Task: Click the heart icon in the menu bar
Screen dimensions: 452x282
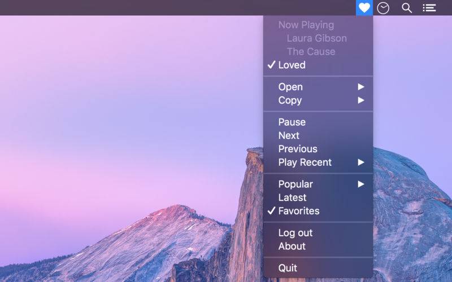Action: (364, 8)
